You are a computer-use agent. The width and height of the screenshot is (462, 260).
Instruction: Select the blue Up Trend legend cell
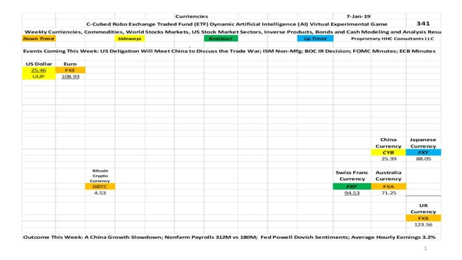click(315, 39)
